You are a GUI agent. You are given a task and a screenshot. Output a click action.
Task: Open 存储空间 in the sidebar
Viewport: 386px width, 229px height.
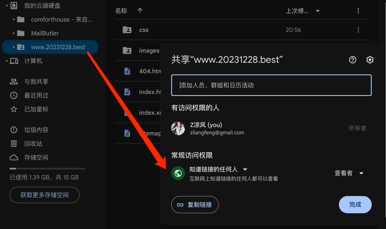point(36,157)
